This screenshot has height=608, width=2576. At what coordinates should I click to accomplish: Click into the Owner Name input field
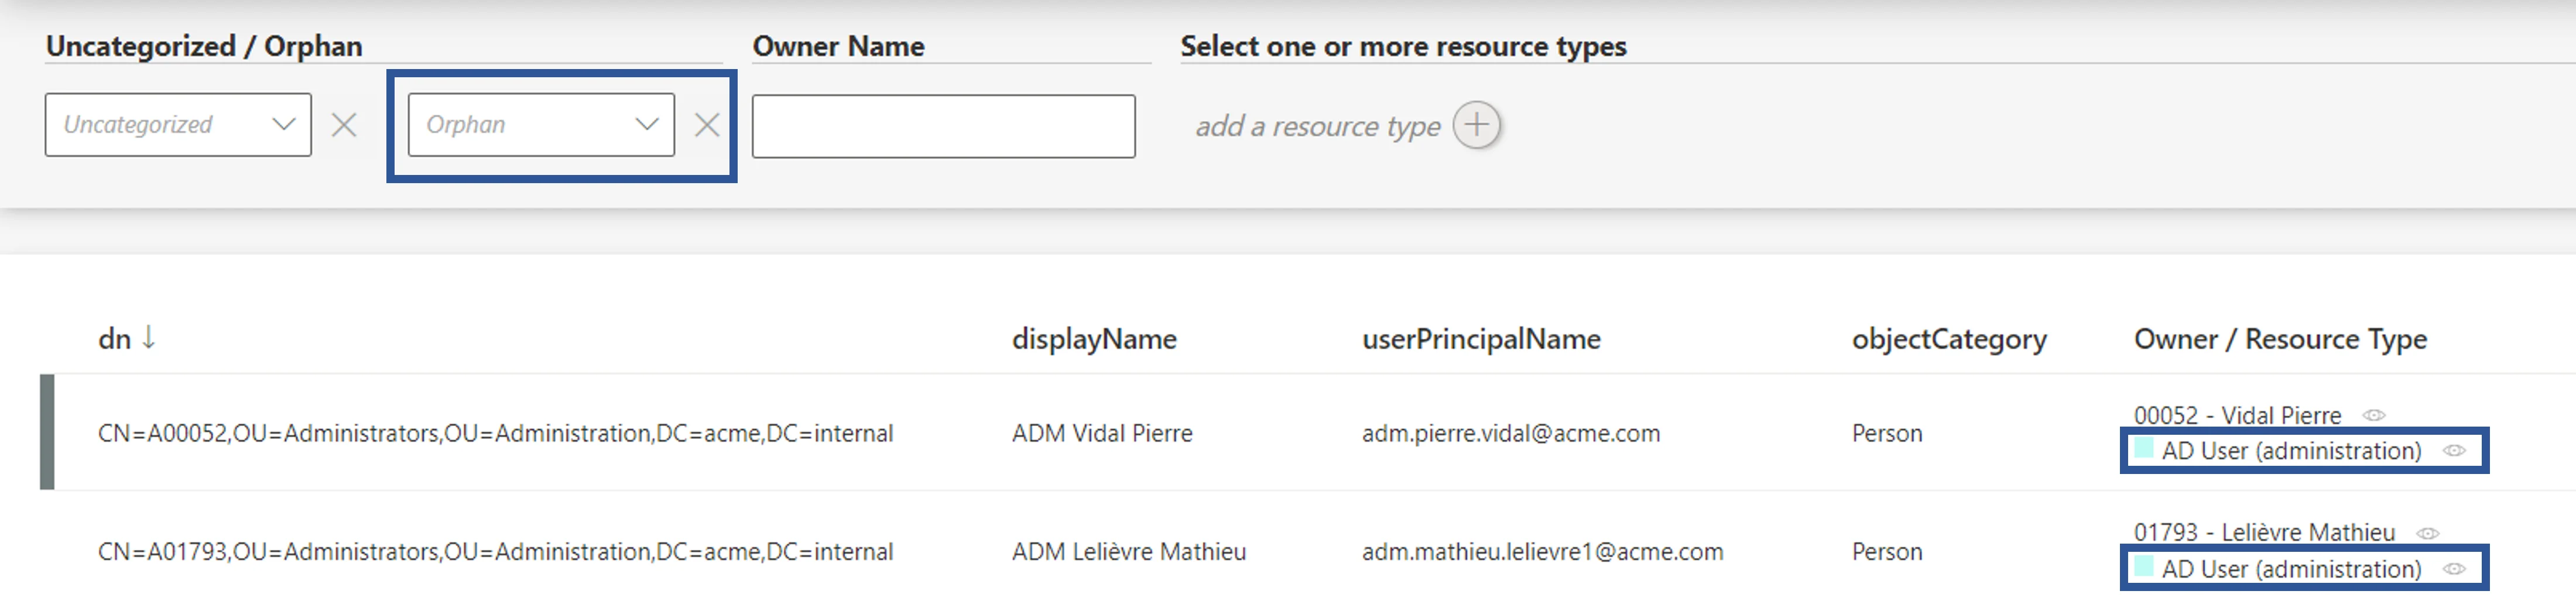point(943,126)
